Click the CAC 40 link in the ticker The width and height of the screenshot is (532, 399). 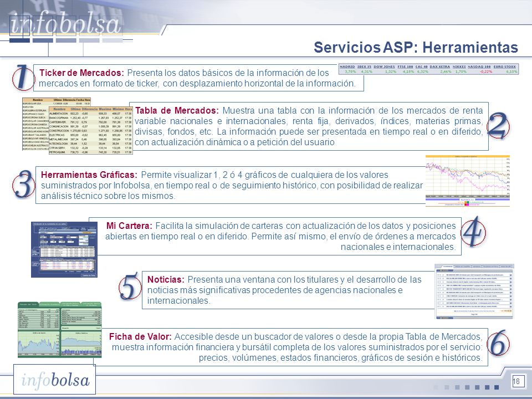point(422,67)
